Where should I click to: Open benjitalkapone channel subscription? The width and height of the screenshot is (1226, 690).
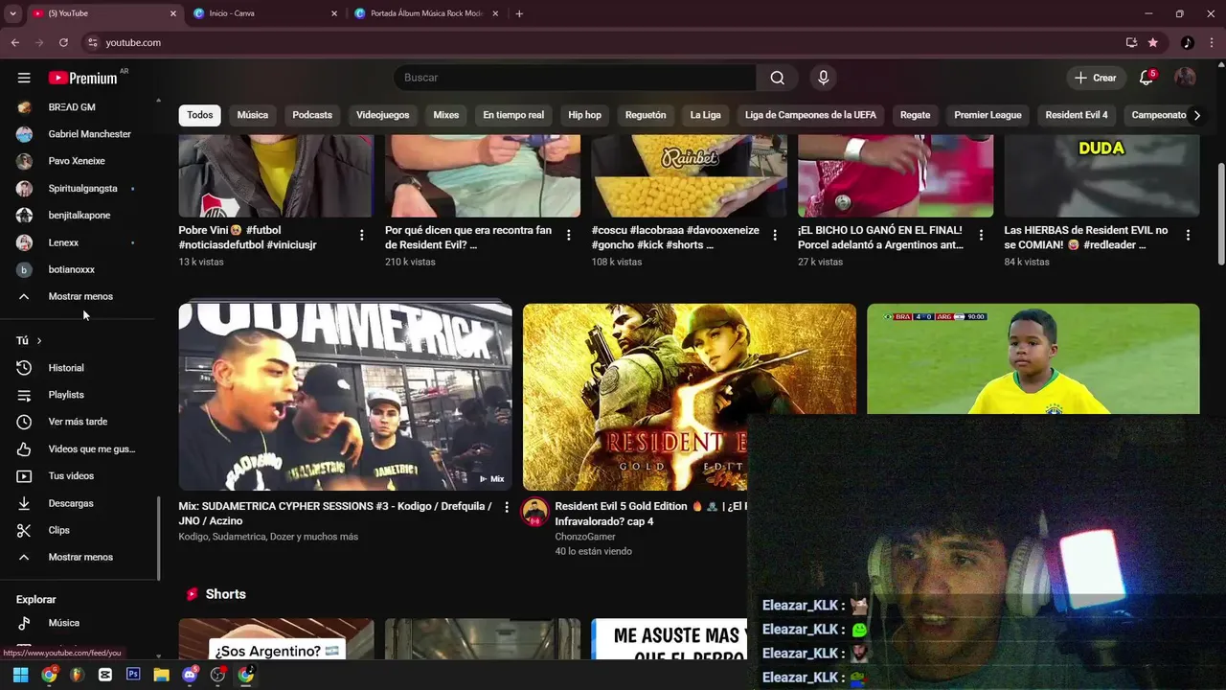pos(79,216)
